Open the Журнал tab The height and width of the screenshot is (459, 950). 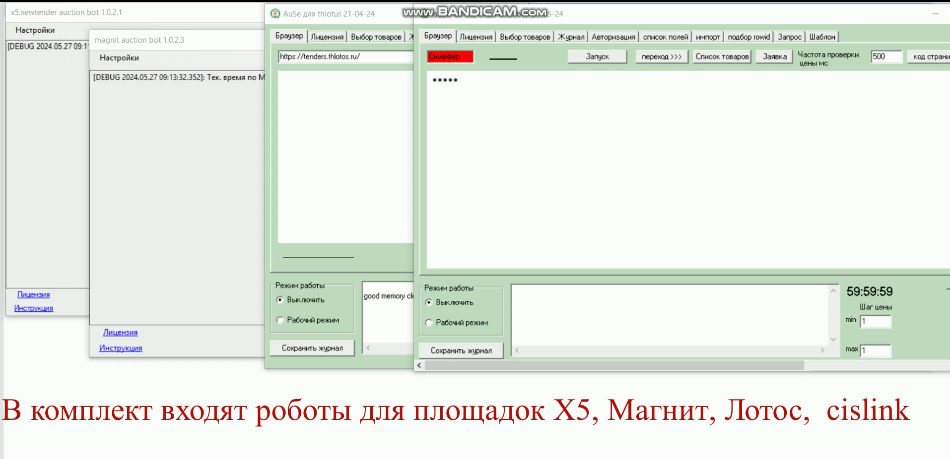pyautogui.click(x=571, y=37)
